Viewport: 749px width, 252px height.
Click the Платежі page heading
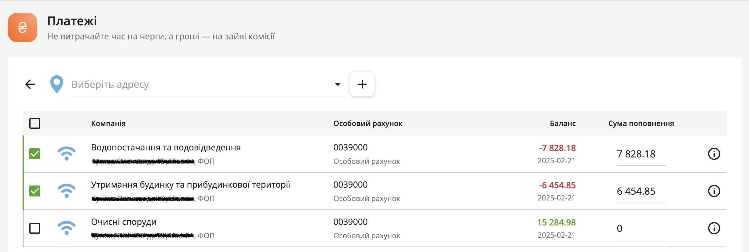pyautogui.click(x=72, y=21)
